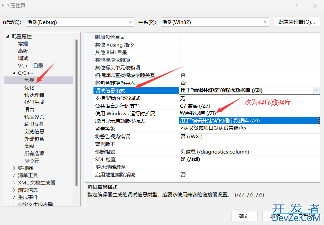Expand the 生成事件 tree node
The image size is (324, 225).
[x=14, y=197]
